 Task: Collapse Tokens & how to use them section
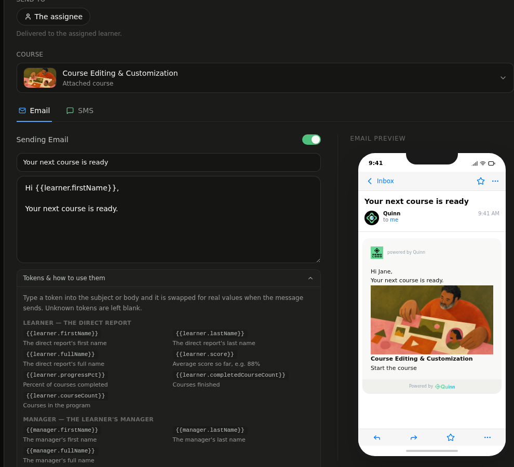click(x=169, y=278)
